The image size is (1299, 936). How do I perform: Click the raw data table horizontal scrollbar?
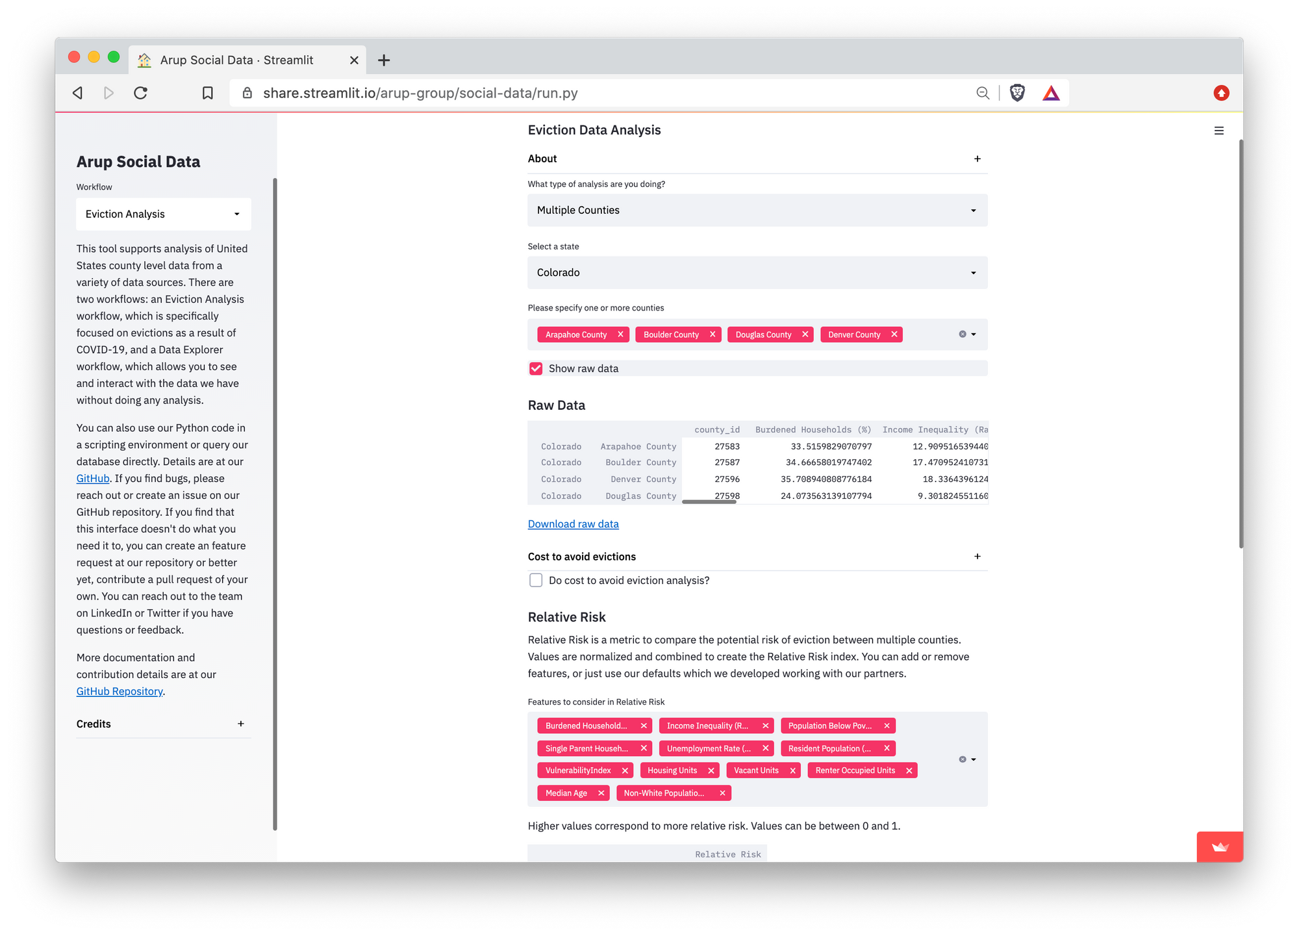[709, 501]
